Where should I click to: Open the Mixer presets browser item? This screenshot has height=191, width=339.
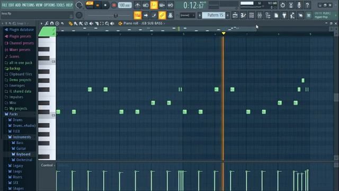click(x=20, y=50)
